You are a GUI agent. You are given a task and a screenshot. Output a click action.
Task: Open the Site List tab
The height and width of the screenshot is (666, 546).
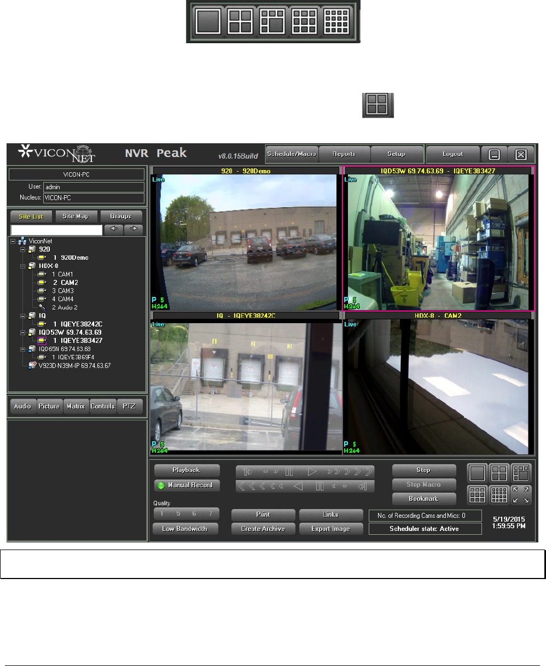click(31, 217)
